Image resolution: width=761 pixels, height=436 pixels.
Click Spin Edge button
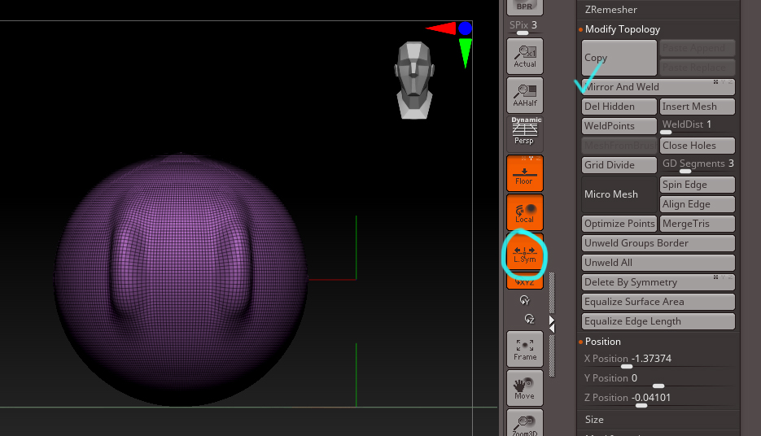click(x=697, y=185)
